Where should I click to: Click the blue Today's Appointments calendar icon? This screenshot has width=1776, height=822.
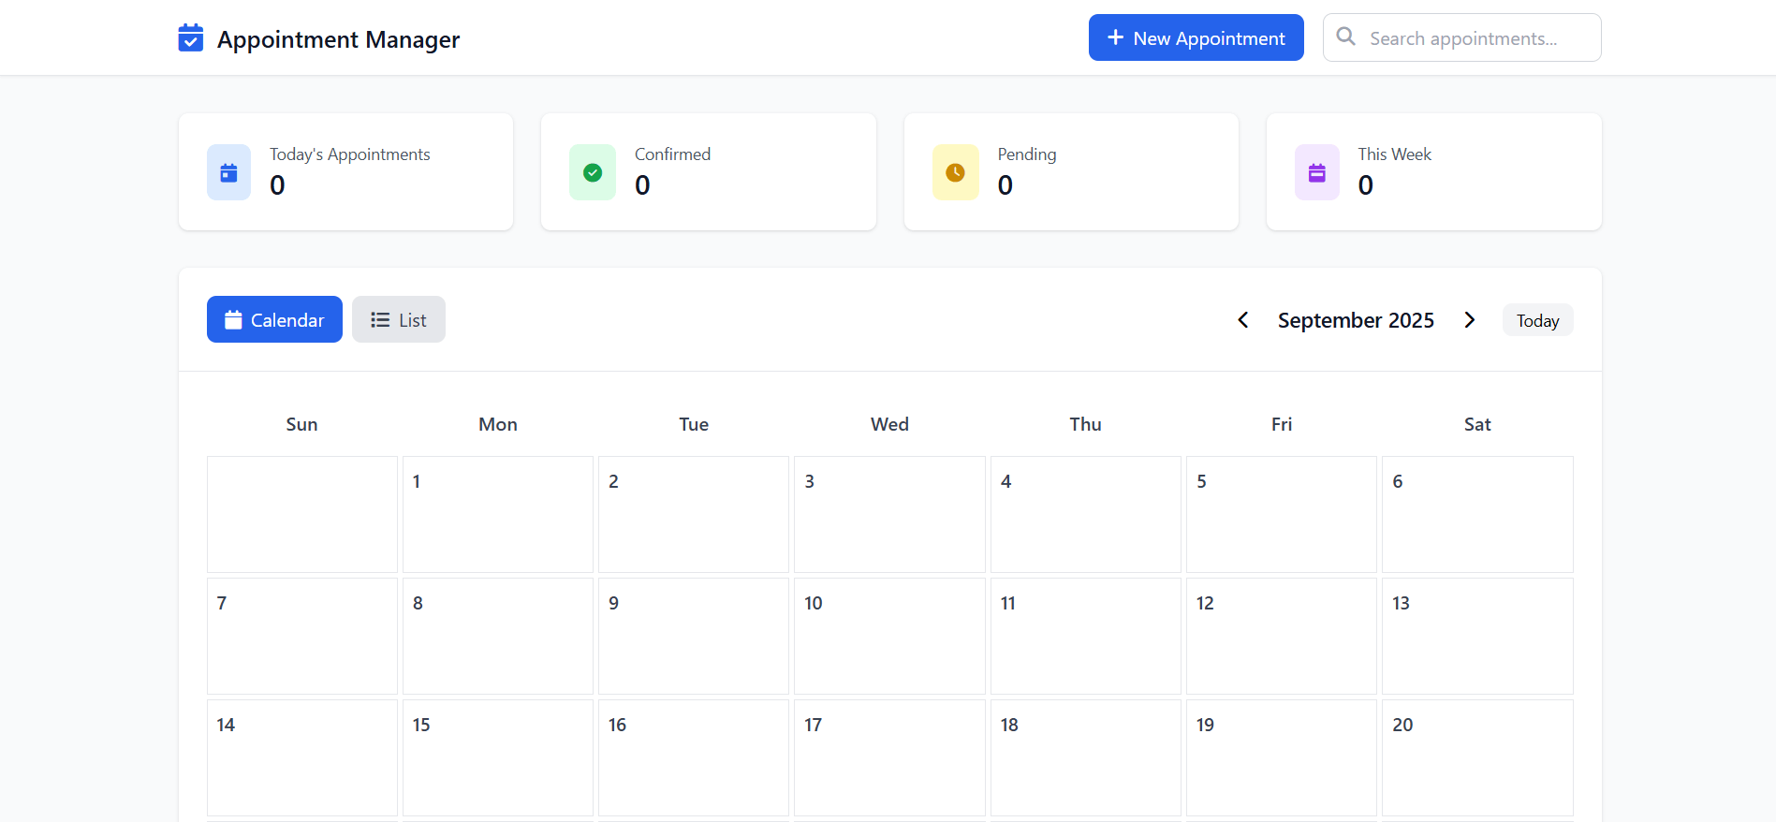pos(228,172)
